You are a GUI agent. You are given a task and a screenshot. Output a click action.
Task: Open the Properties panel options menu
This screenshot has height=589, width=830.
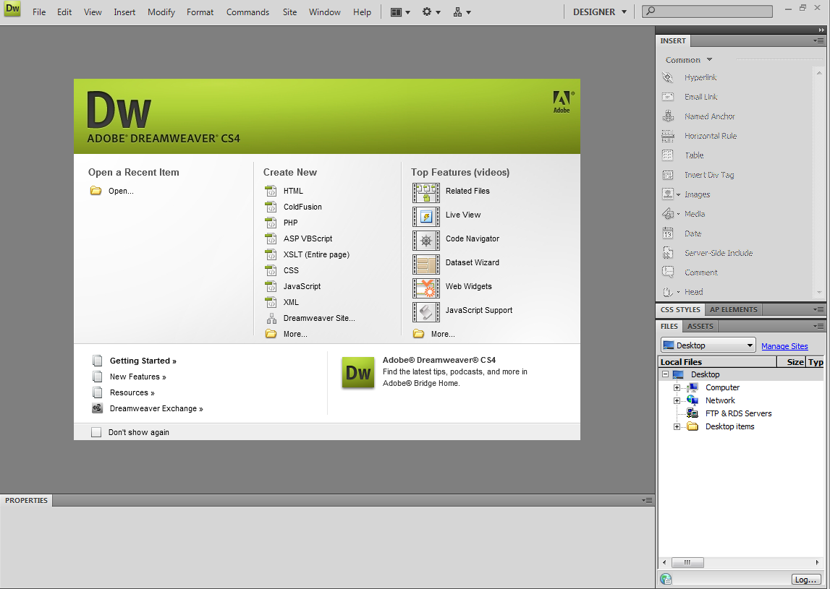[x=647, y=500]
